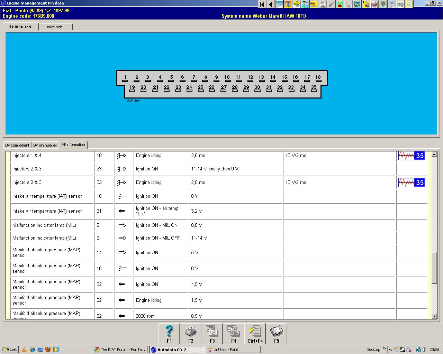
Task: Click the Start button
Action: 10,350
